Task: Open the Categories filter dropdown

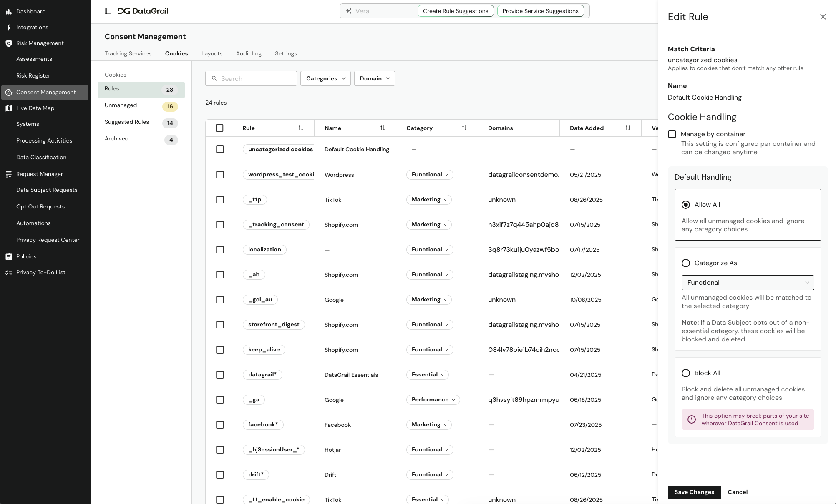Action: (x=325, y=78)
